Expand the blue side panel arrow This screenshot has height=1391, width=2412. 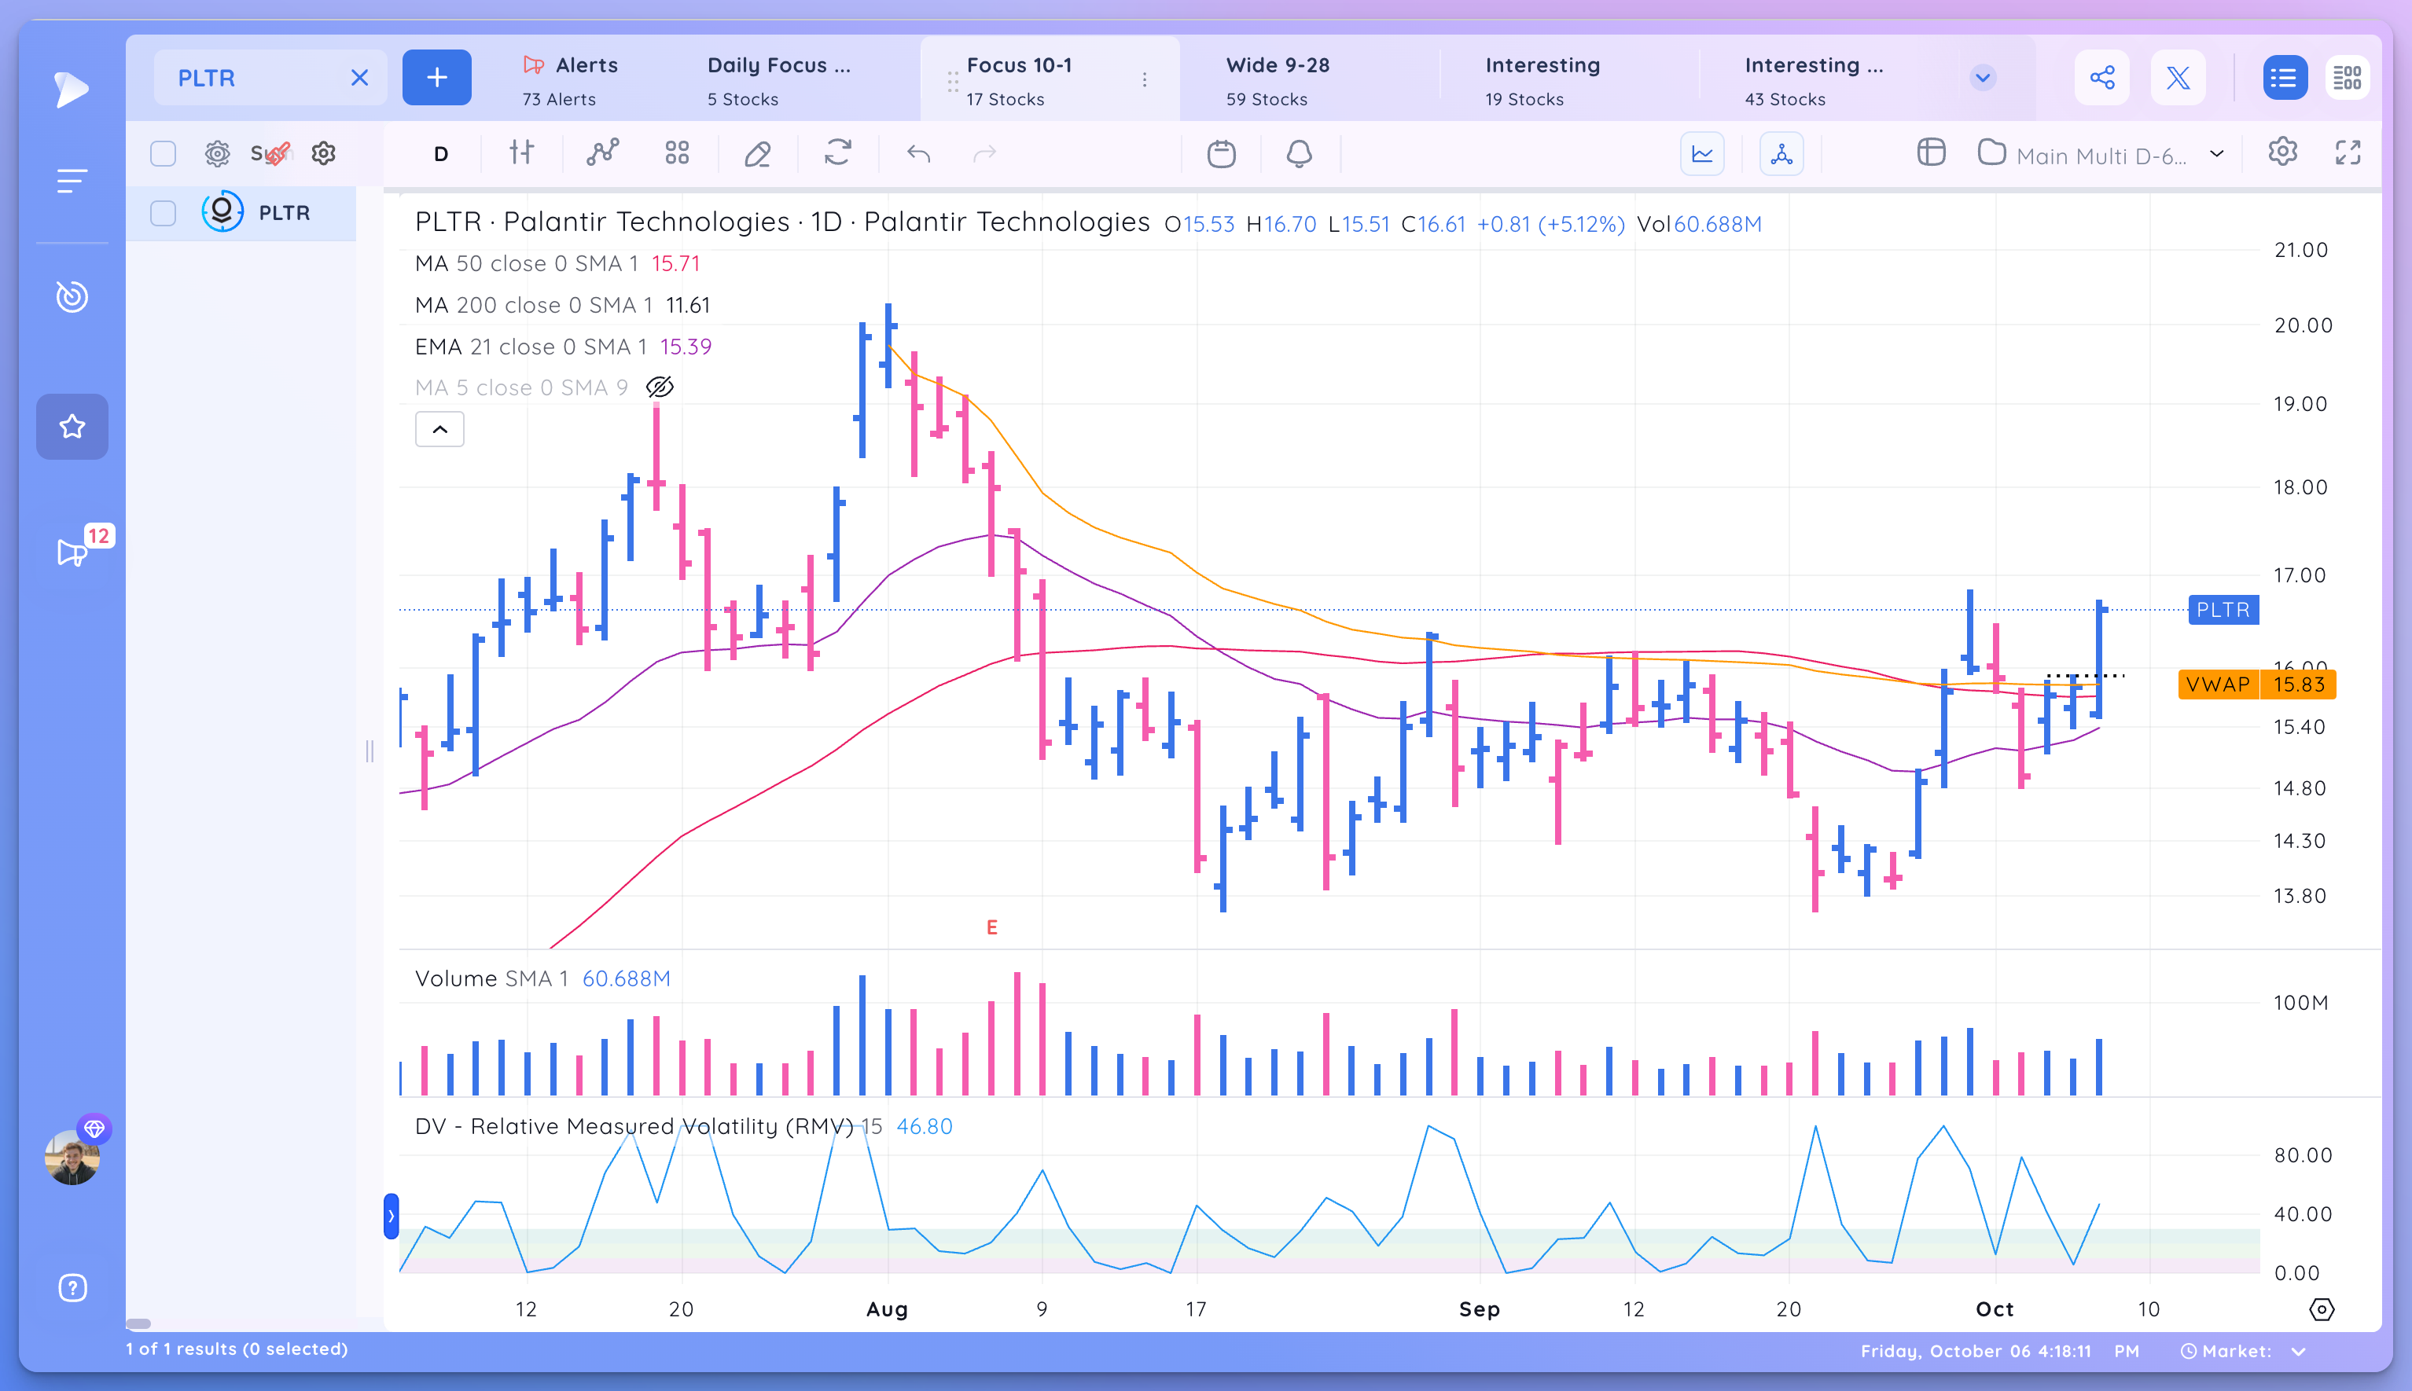tap(391, 1217)
